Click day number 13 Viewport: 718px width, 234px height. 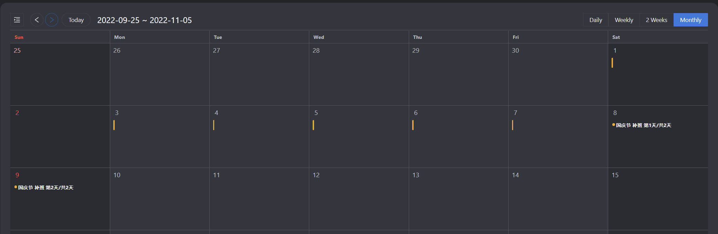coord(416,175)
